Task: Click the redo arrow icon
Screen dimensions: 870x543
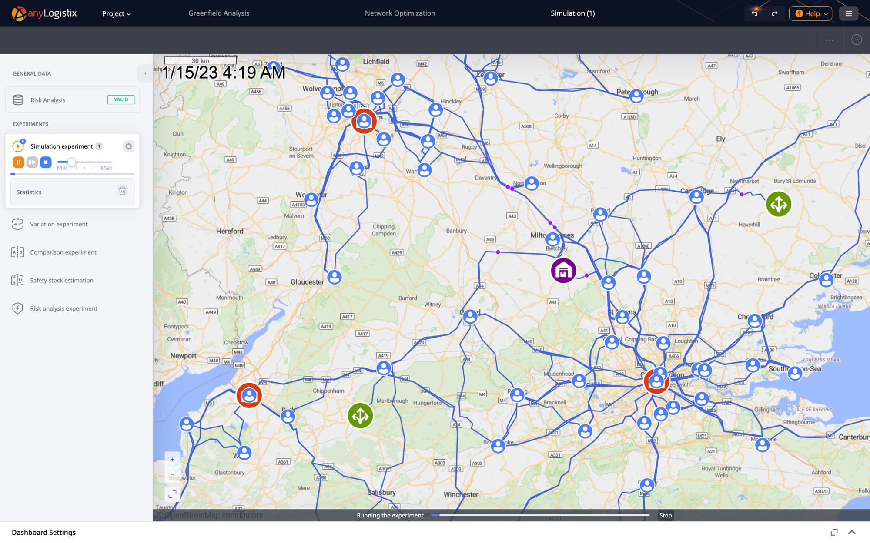Action: [x=774, y=13]
